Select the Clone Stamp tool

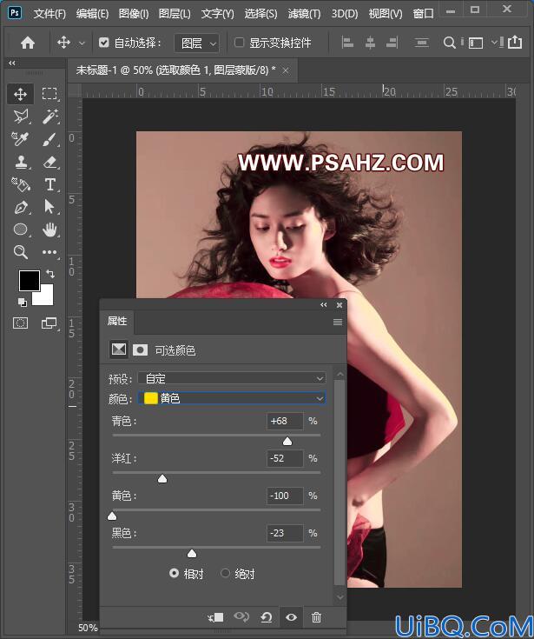tap(20, 162)
